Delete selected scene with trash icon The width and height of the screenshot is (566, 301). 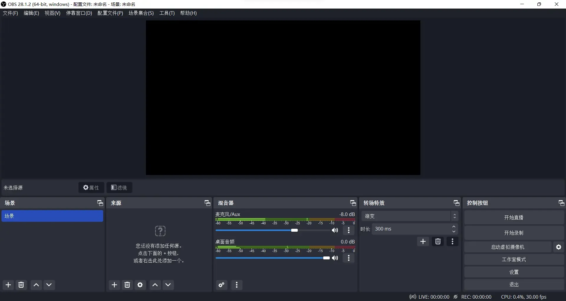(x=21, y=285)
